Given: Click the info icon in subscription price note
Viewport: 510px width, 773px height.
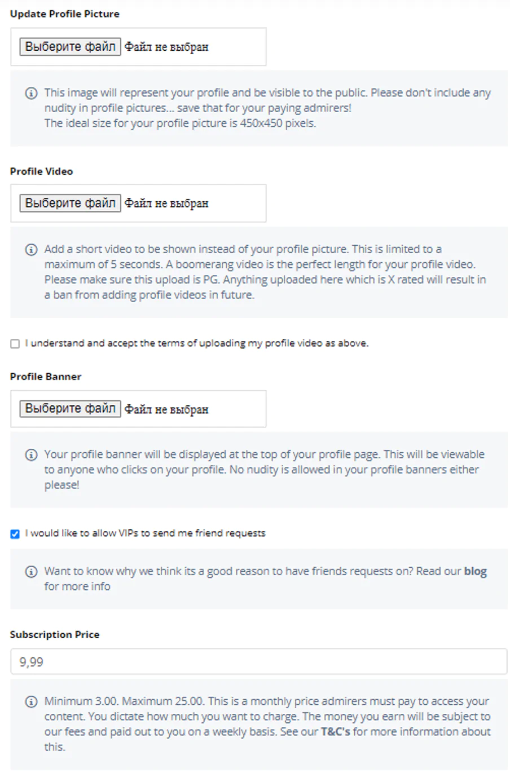Looking at the screenshot, I should 32,702.
